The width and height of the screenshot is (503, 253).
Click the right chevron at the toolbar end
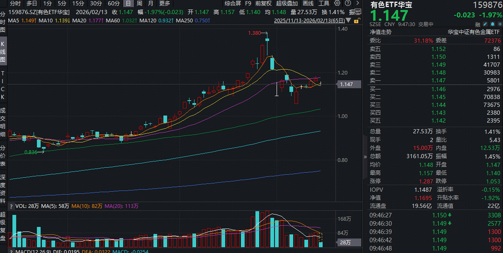pyautogui.click(x=357, y=3)
